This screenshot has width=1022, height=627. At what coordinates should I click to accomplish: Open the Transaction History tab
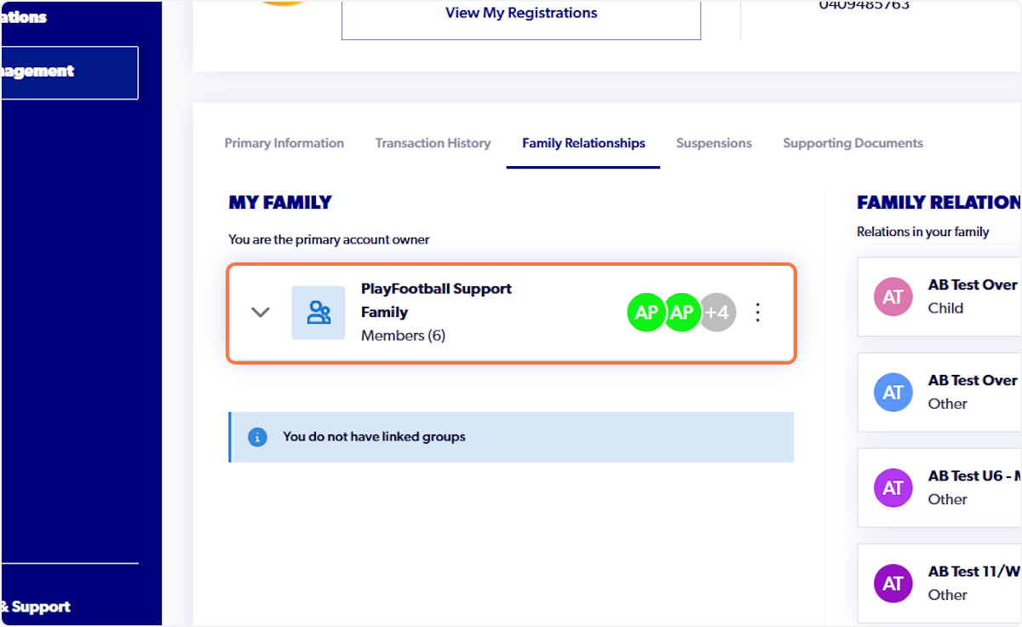coord(433,142)
